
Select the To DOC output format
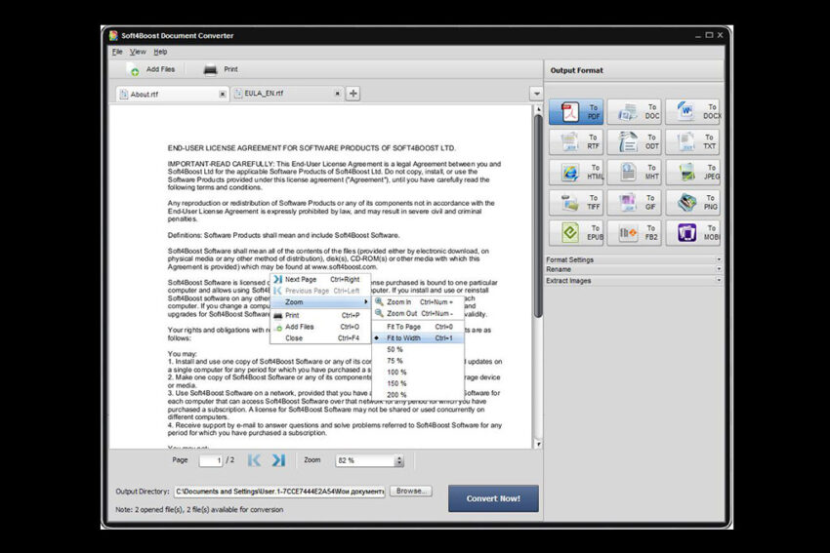[x=635, y=111]
